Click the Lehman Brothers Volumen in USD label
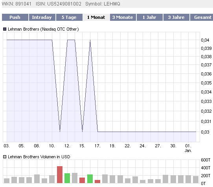The height and width of the screenshot is (187, 213). click(39, 157)
